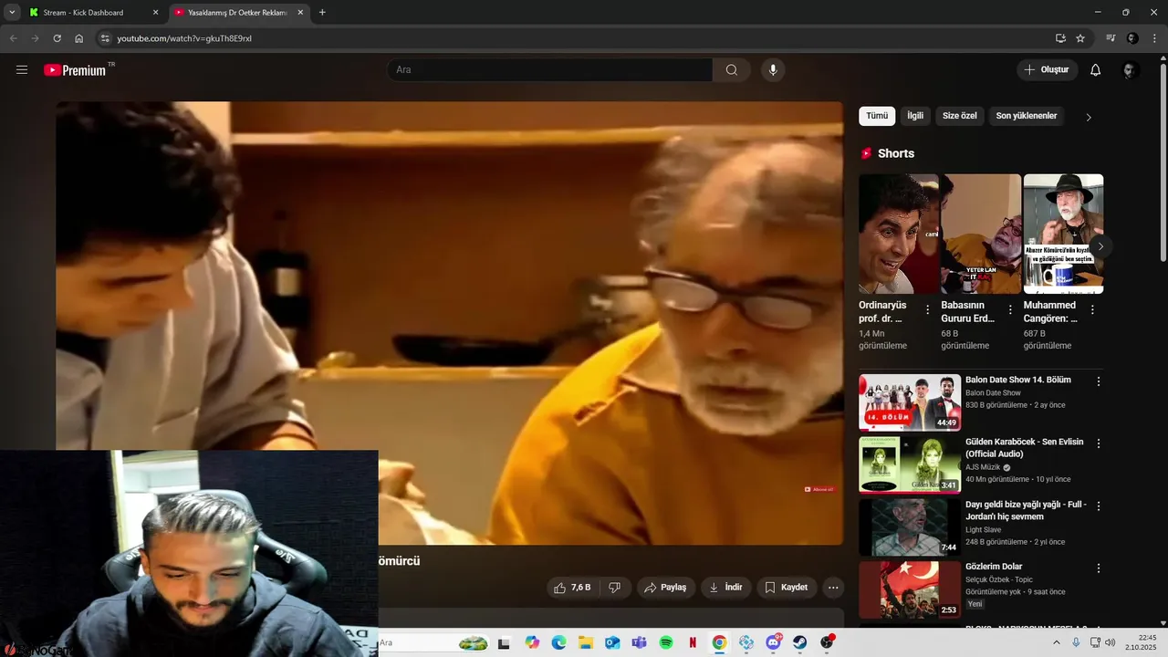
Task: Click the Chrome address bar URL
Action: point(184,38)
